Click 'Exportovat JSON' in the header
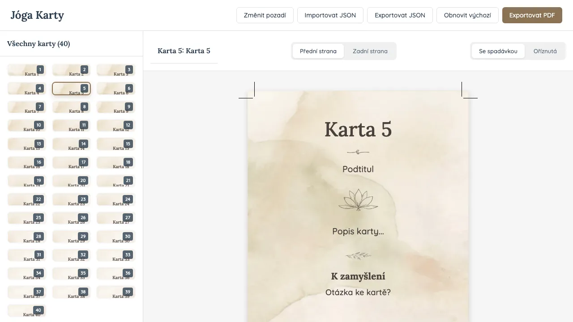 coord(399,15)
